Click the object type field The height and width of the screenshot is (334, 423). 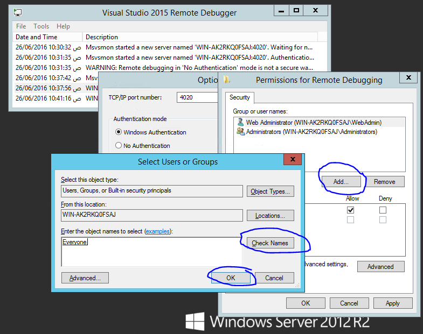click(x=151, y=191)
